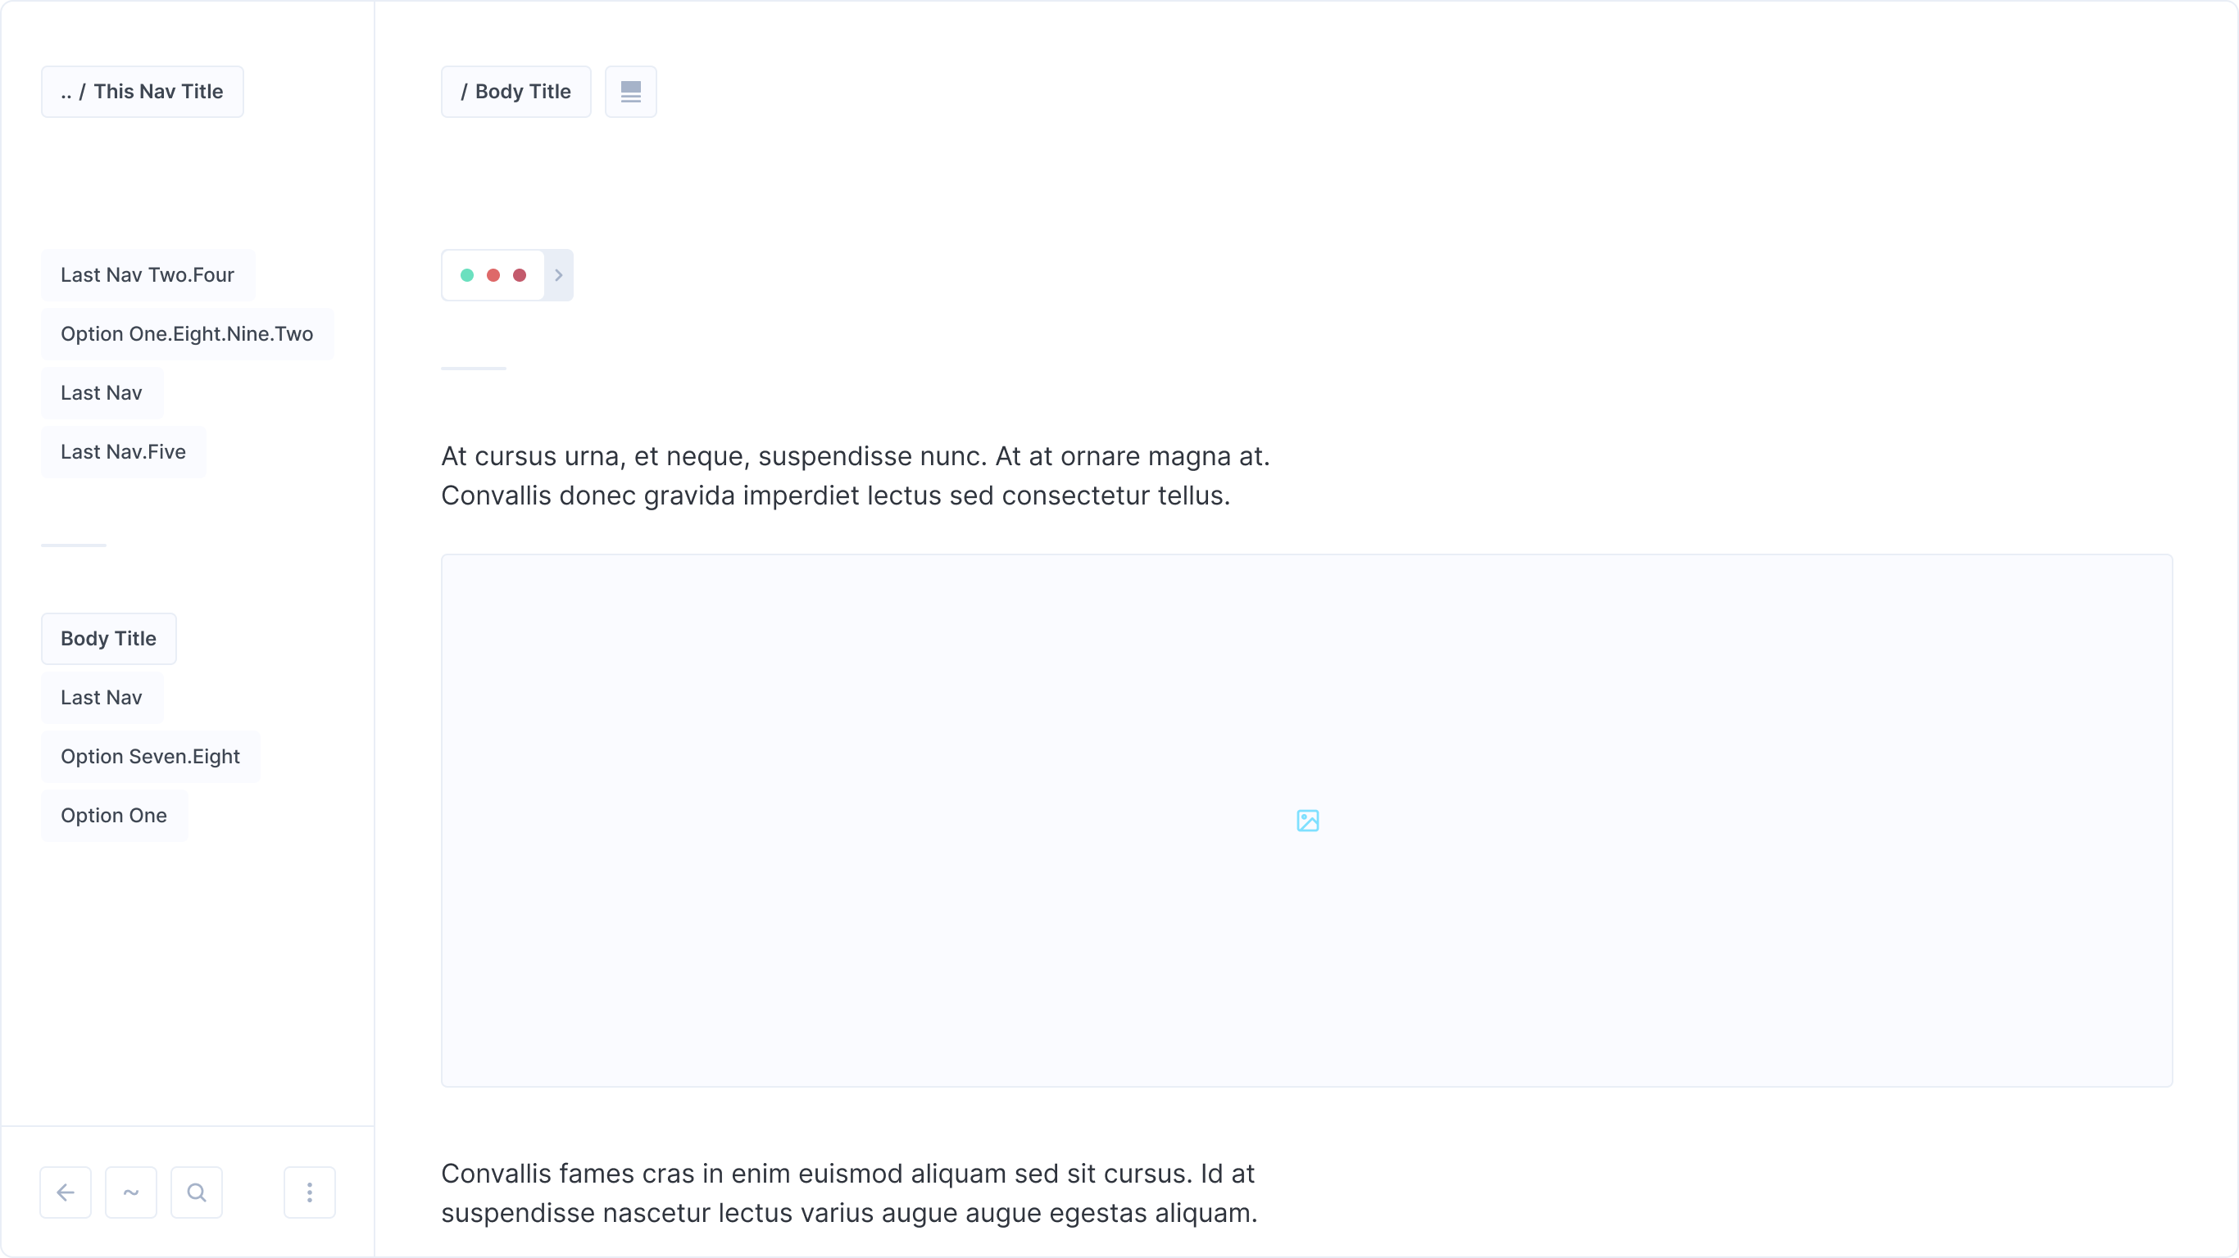The image size is (2239, 1258).
Task: Select the green color dot
Action: [x=467, y=275]
